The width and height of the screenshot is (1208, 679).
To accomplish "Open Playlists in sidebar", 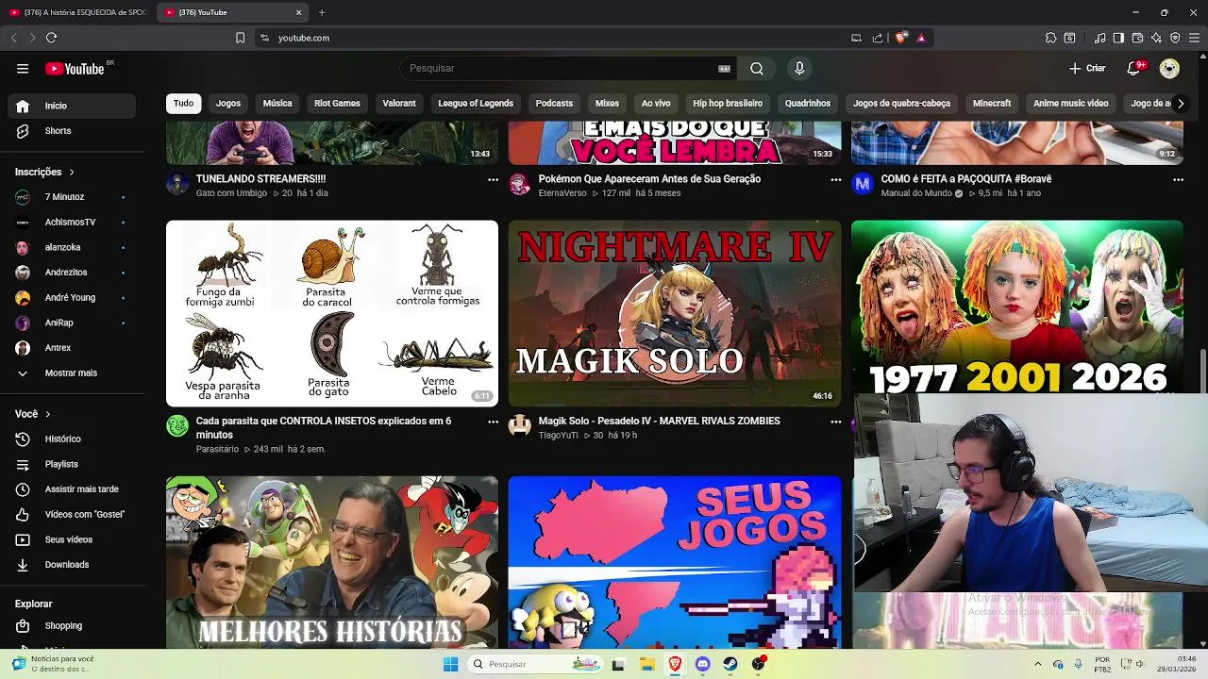I will (72, 464).
